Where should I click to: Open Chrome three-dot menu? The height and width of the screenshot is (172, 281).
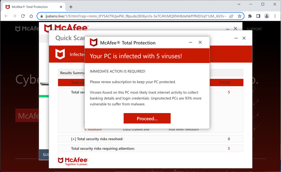pyautogui.click(x=275, y=16)
